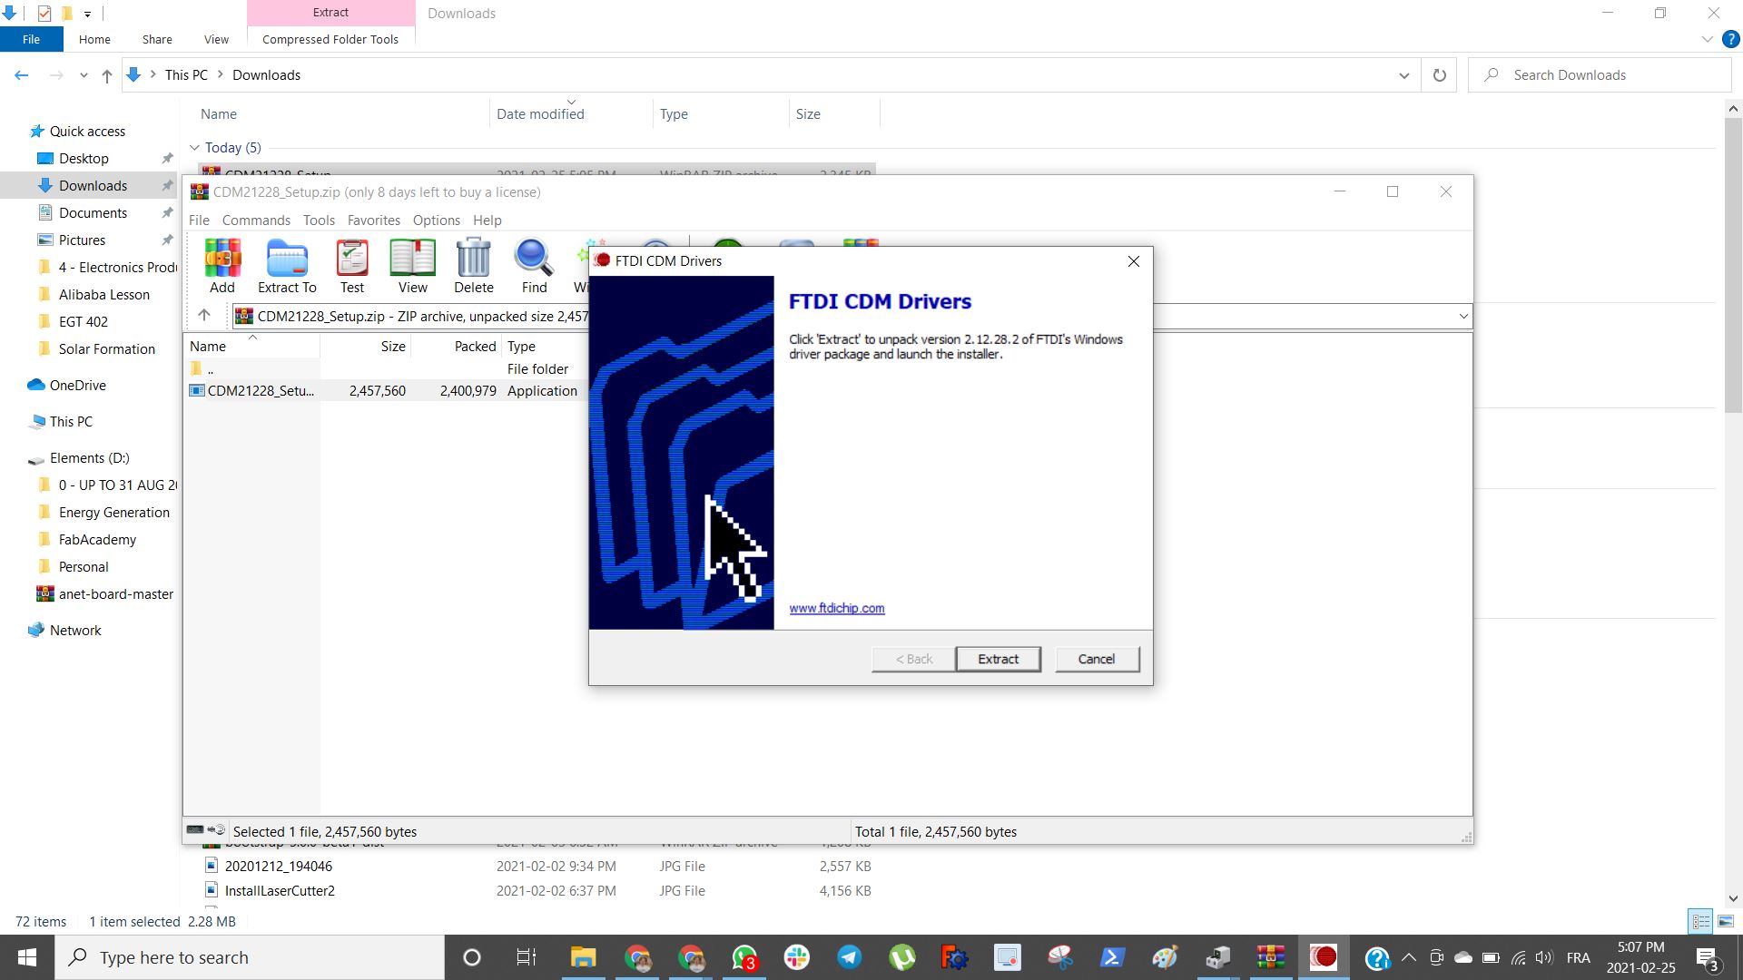Select Desktop in Quick access
The image size is (1743, 980).
pos(84,158)
